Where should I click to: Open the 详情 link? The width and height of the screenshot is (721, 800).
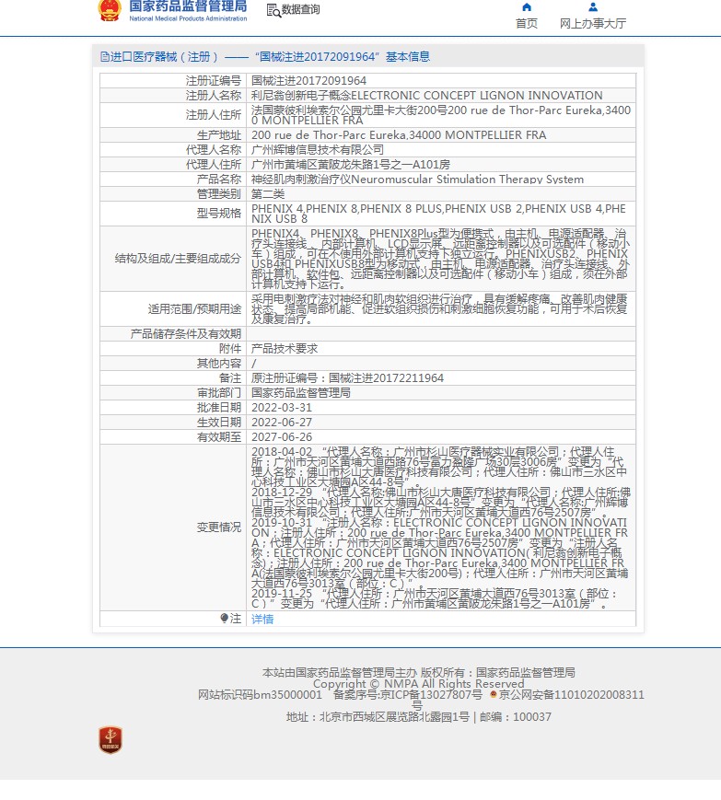click(x=262, y=619)
